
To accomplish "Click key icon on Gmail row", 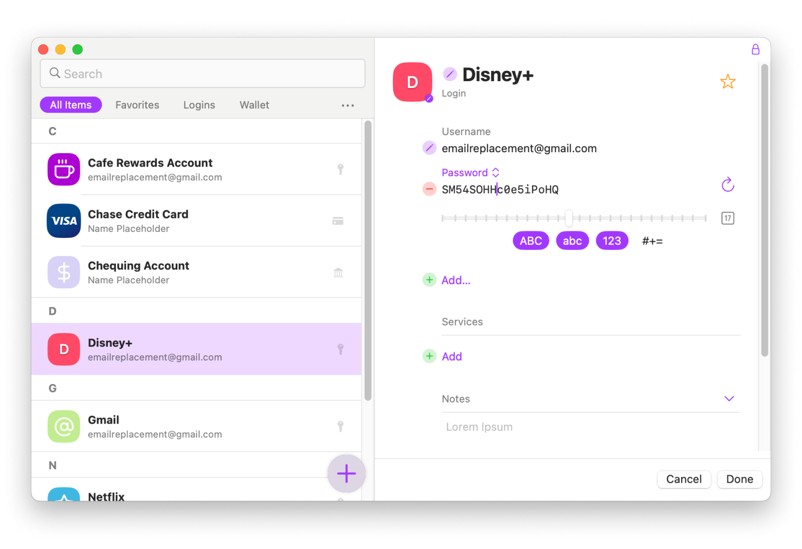I will (x=340, y=426).
